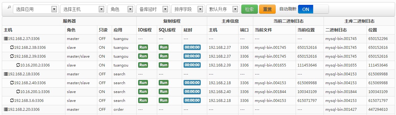Open the 选择主机 dropdown

coord(83,9)
